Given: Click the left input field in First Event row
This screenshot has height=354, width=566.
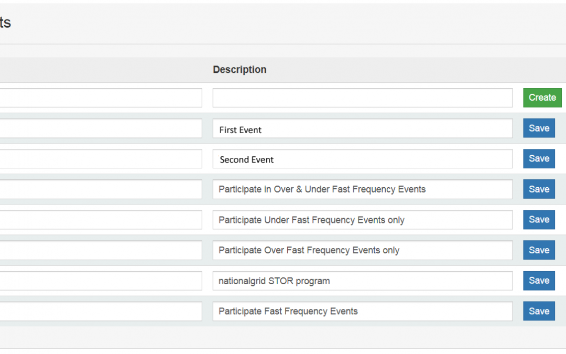Looking at the screenshot, I should click(x=100, y=128).
